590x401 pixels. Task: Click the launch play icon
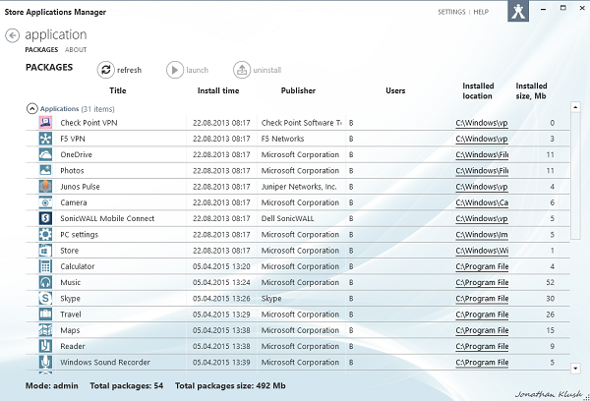[x=175, y=70]
